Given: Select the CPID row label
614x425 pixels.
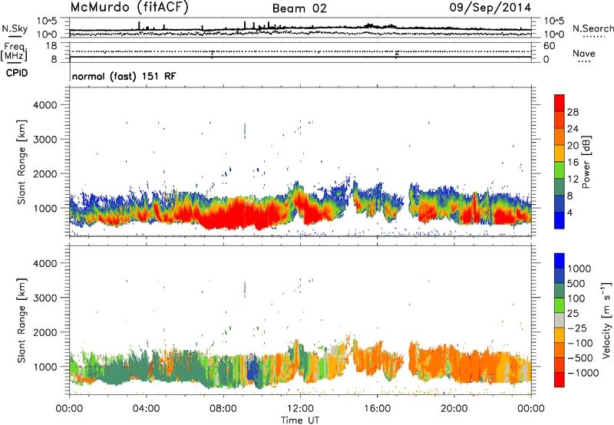Looking at the screenshot, I should point(17,73).
